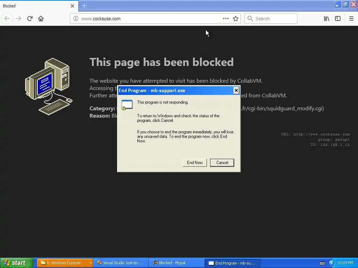Click the 'IP: 192.168.1.12' text
358x268 pixels.
(330, 144)
